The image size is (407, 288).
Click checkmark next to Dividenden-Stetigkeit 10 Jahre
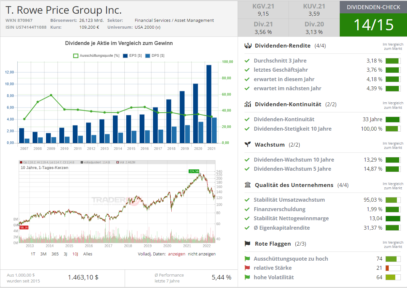coord(247,129)
